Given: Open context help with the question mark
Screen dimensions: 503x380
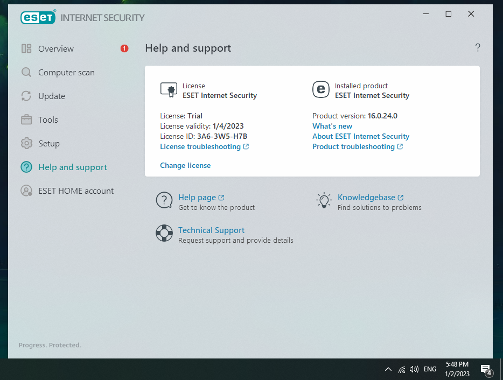Looking at the screenshot, I should pos(478,48).
